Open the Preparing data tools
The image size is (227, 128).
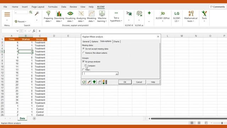48,17
